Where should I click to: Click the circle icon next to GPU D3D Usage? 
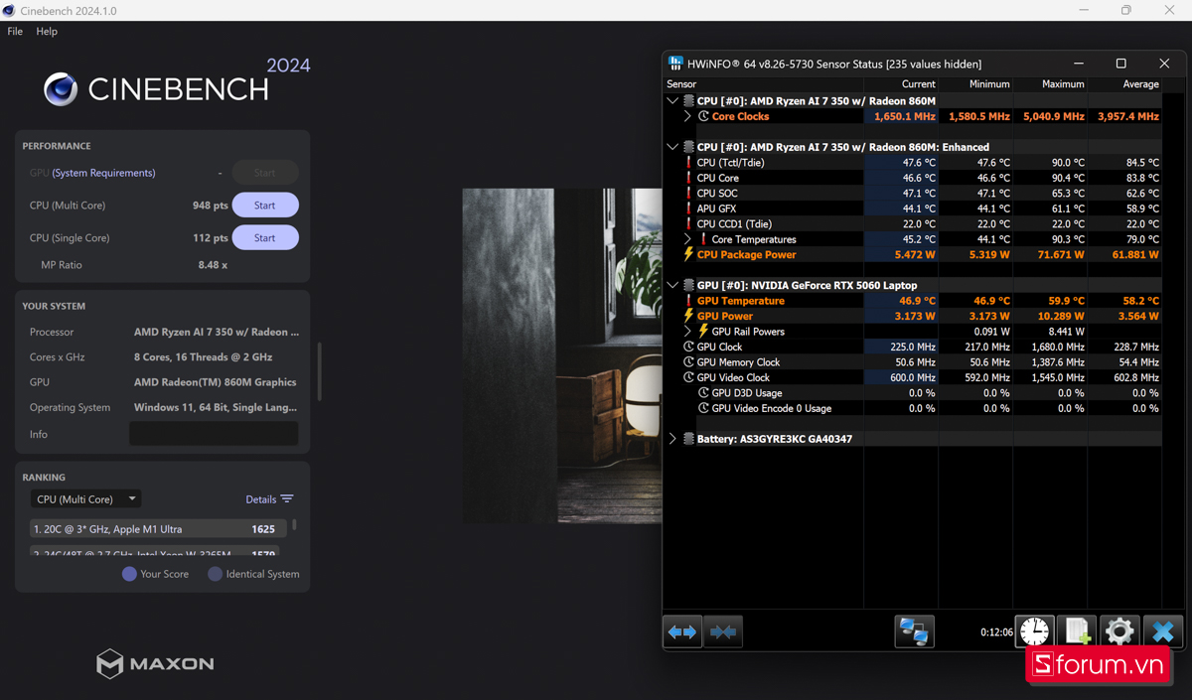[703, 393]
